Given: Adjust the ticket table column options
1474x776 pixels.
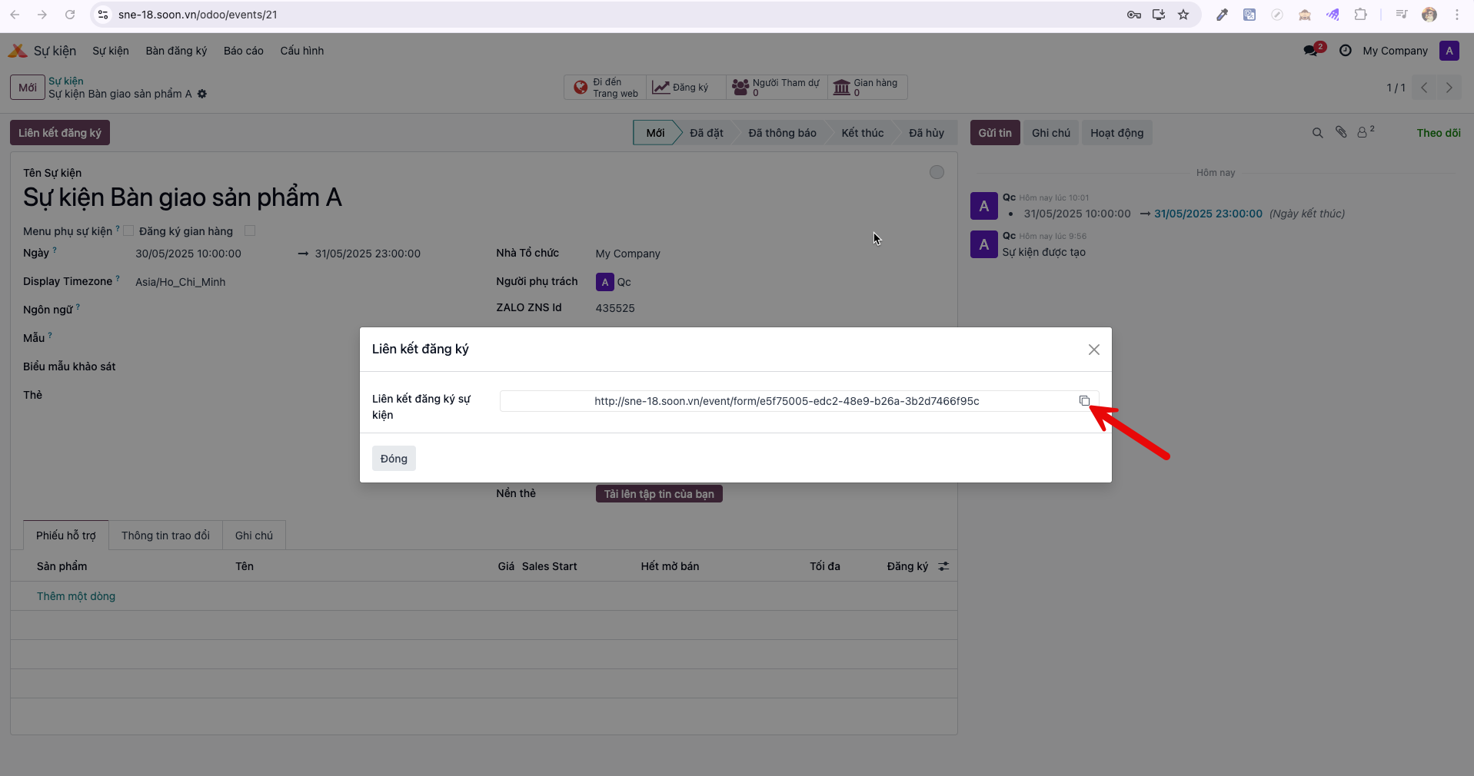Looking at the screenshot, I should (943, 566).
